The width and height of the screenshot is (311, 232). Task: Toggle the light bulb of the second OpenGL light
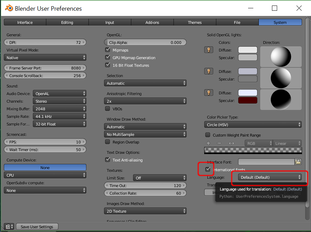[209, 71]
